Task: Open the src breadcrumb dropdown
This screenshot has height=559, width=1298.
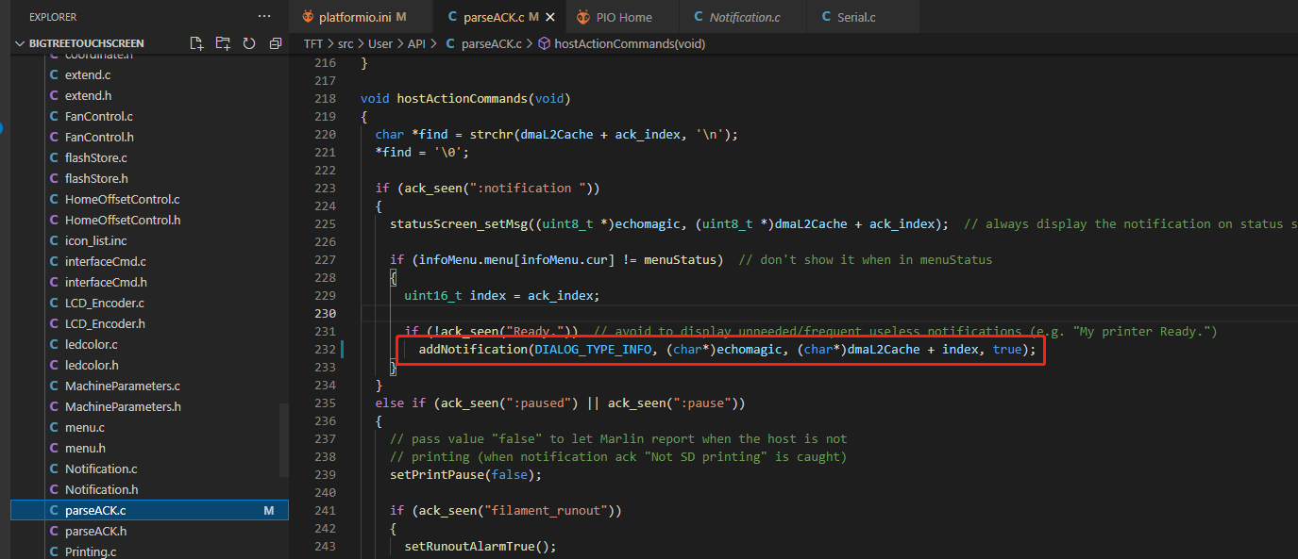Action: [x=347, y=42]
